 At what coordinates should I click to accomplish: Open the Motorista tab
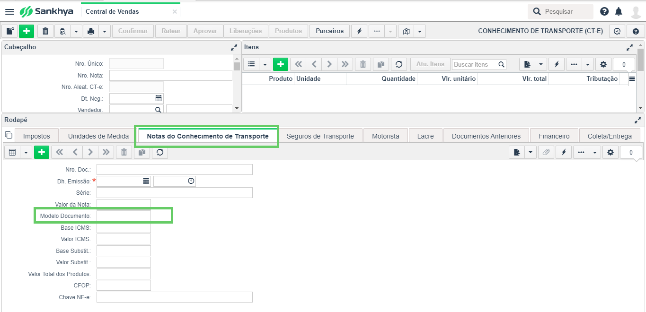(386, 136)
